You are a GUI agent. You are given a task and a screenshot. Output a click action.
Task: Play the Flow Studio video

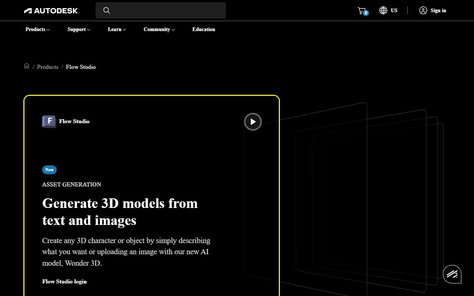click(253, 121)
